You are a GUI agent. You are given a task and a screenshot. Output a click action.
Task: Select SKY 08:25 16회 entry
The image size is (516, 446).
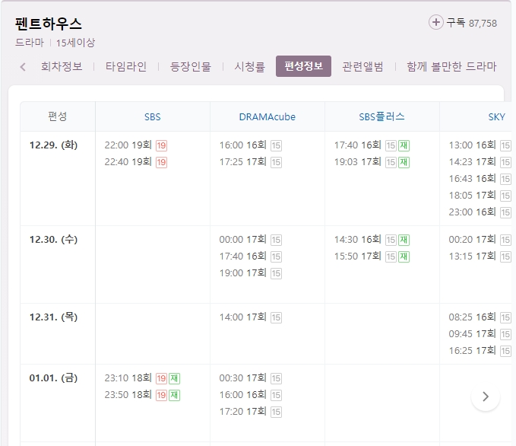(472, 317)
